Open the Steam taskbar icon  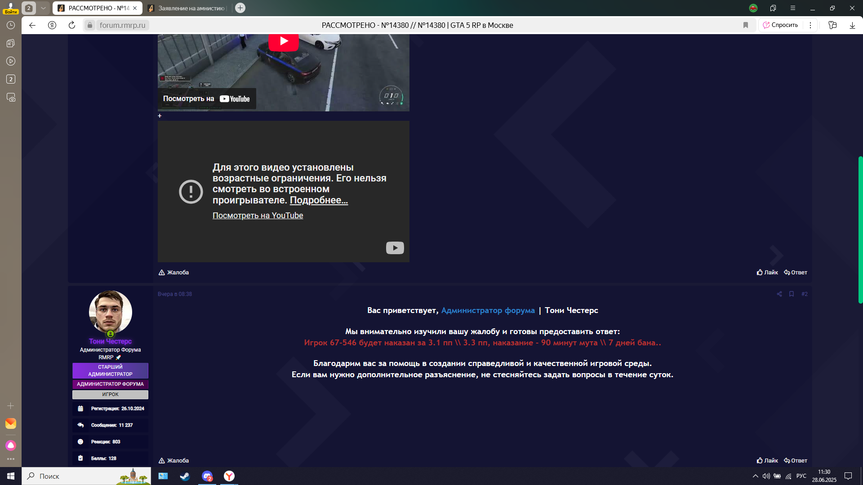pos(185,476)
